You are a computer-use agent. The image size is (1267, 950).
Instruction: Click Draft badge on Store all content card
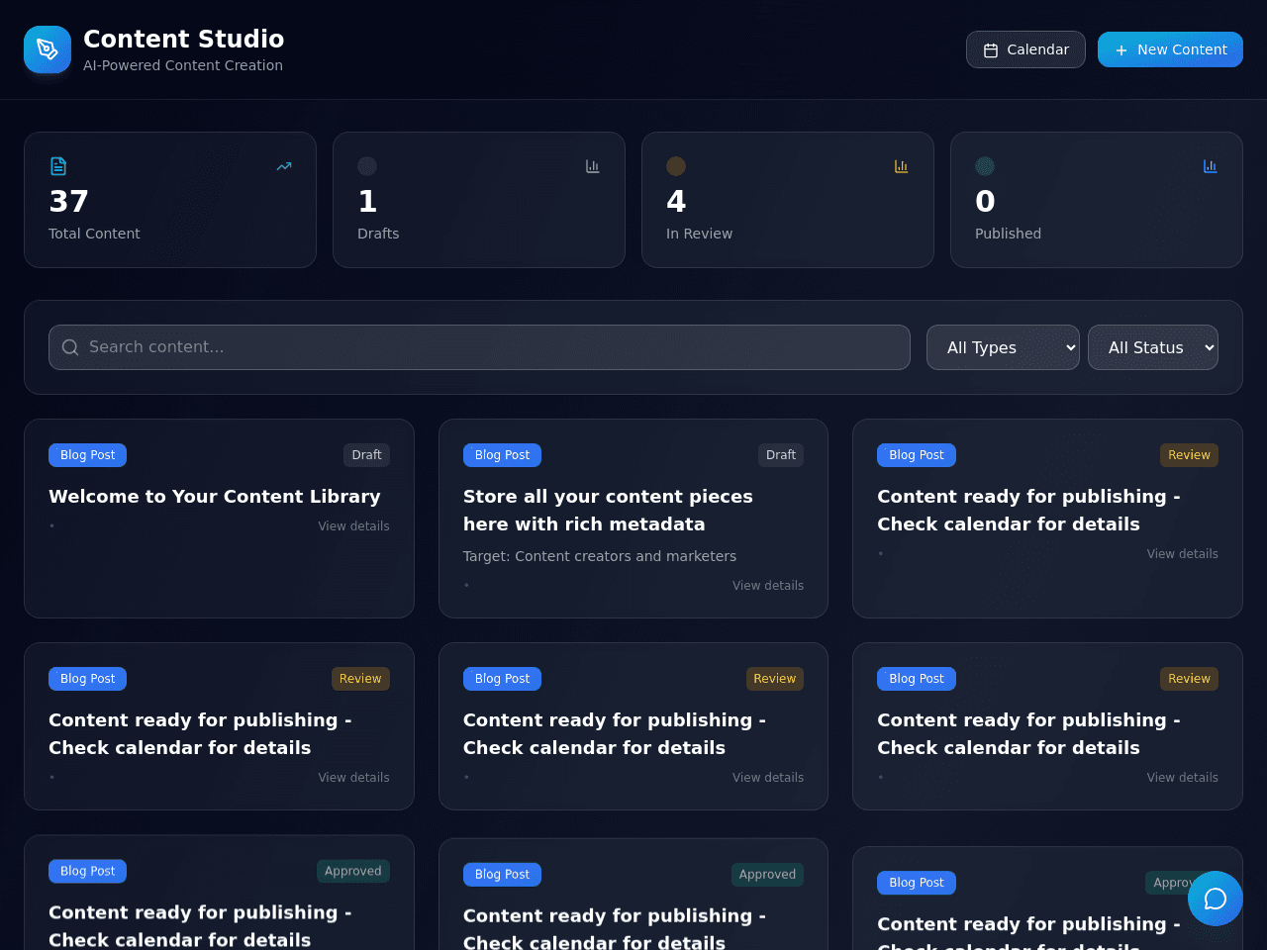point(781,455)
